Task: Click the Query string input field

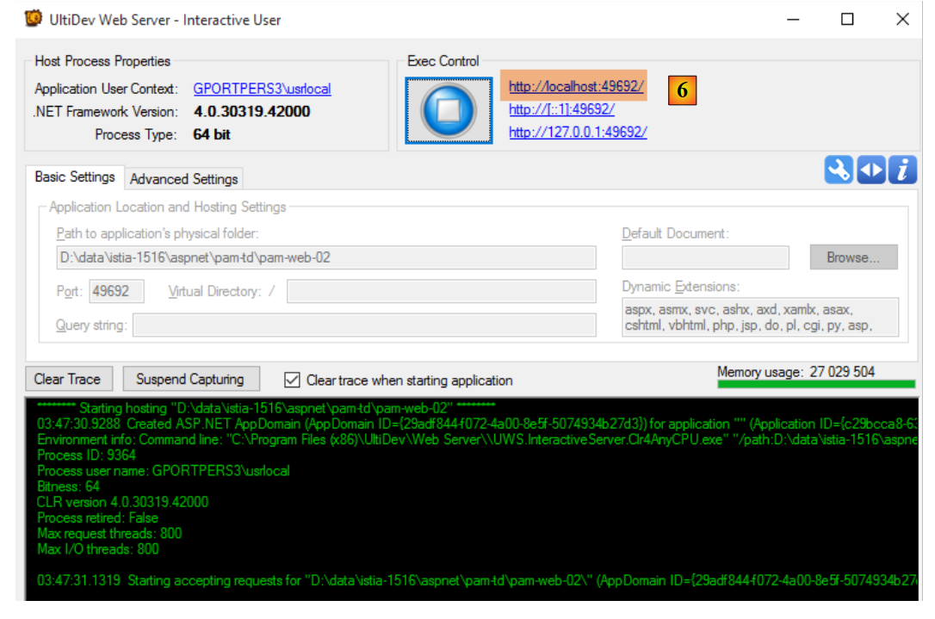Action: click(363, 325)
